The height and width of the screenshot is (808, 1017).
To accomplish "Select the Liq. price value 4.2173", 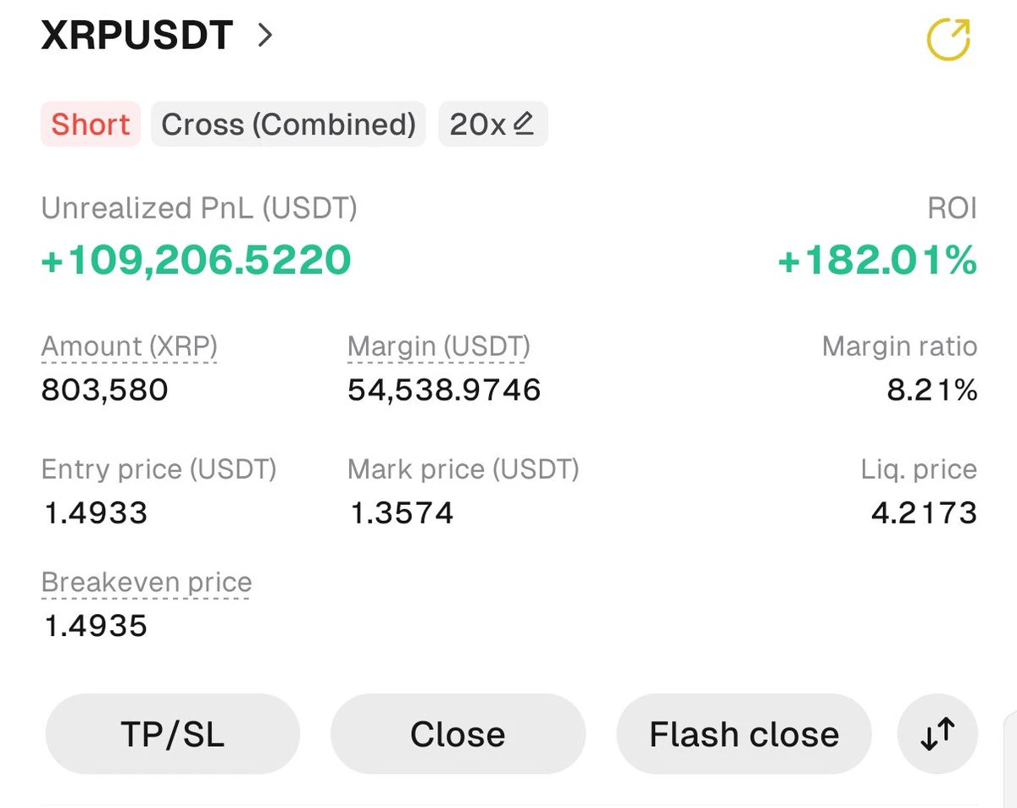I will (x=924, y=512).
